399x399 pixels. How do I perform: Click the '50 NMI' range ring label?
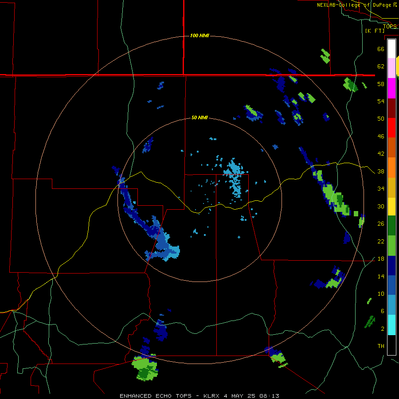pos(199,117)
